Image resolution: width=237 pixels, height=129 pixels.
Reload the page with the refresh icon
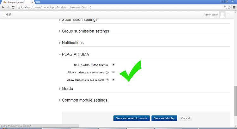pos(13,7)
